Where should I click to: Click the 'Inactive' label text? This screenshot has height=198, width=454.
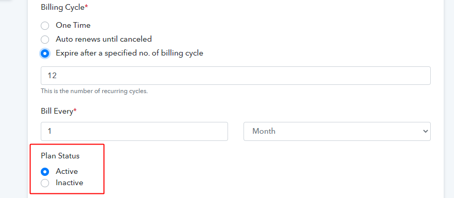tap(70, 183)
